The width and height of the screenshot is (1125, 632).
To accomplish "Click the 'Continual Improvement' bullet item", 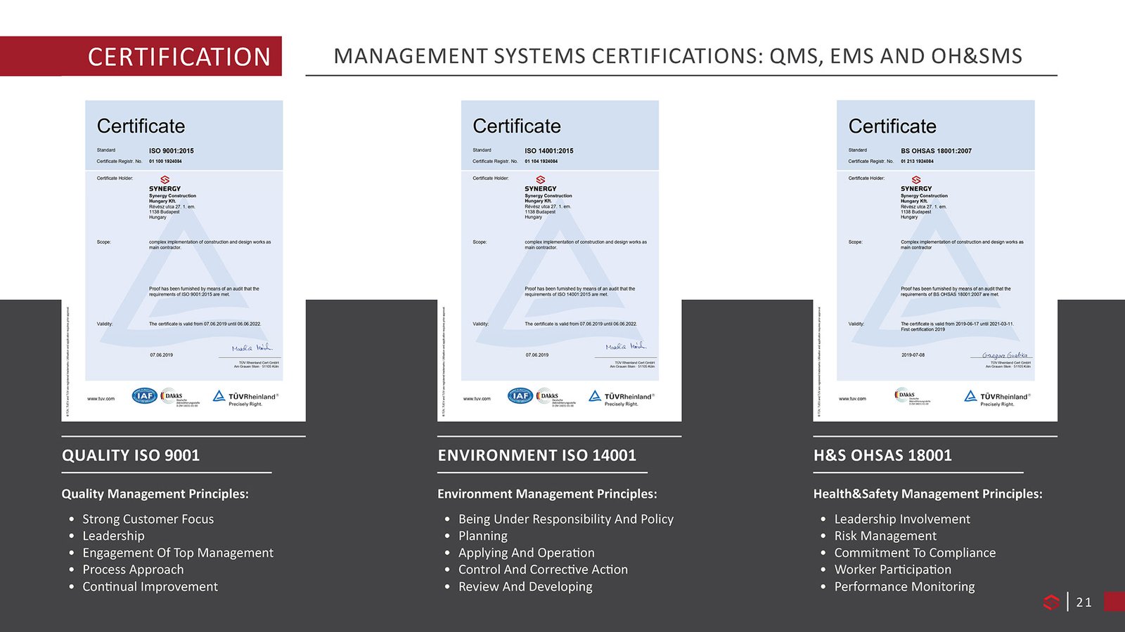I will point(150,586).
